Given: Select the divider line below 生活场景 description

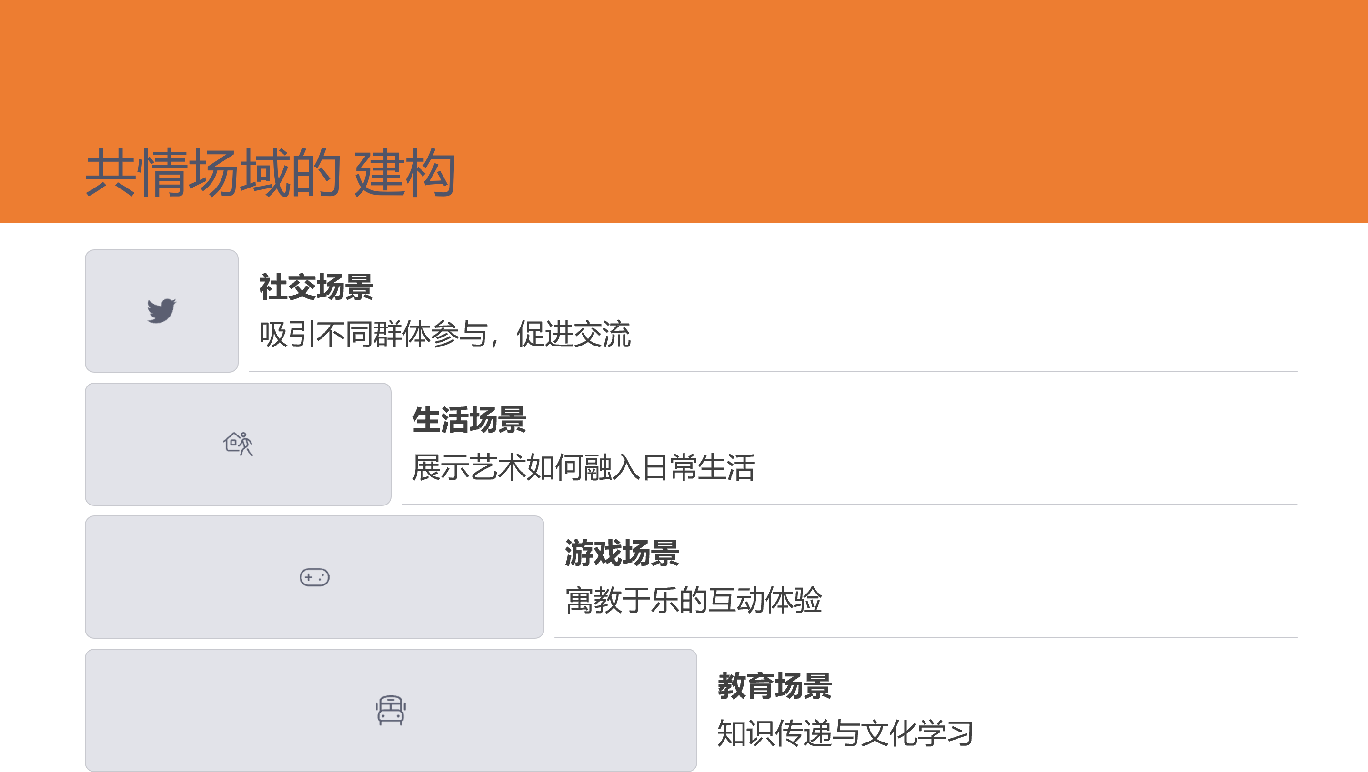Looking at the screenshot, I should coord(849,505).
